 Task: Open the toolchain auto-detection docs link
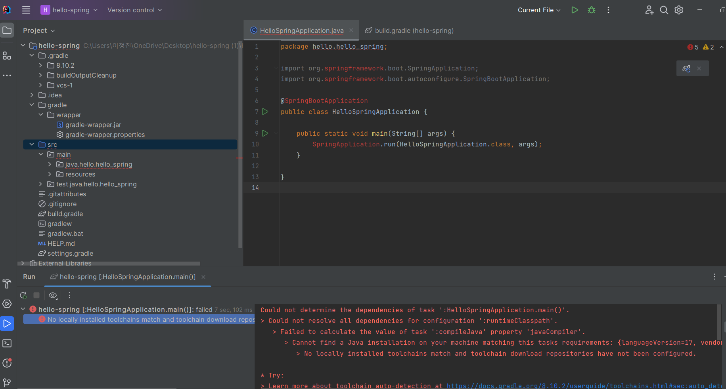pyautogui.click(x=584, y=386)
